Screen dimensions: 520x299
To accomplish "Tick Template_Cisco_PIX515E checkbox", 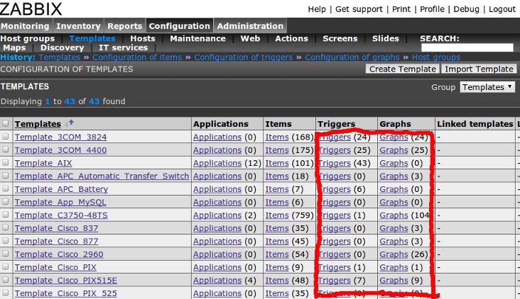I will pyautogui.click(x=5, y=279).
